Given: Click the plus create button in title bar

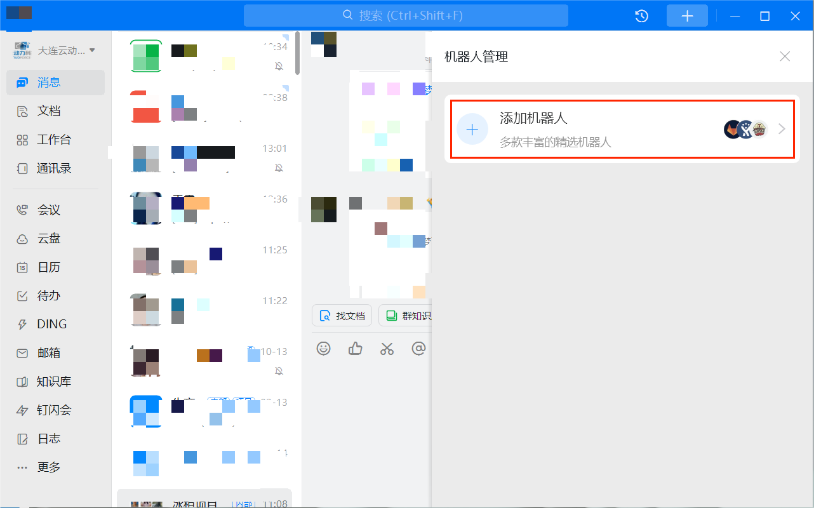Looking at the screenshot, I should (x=687, y=16).
